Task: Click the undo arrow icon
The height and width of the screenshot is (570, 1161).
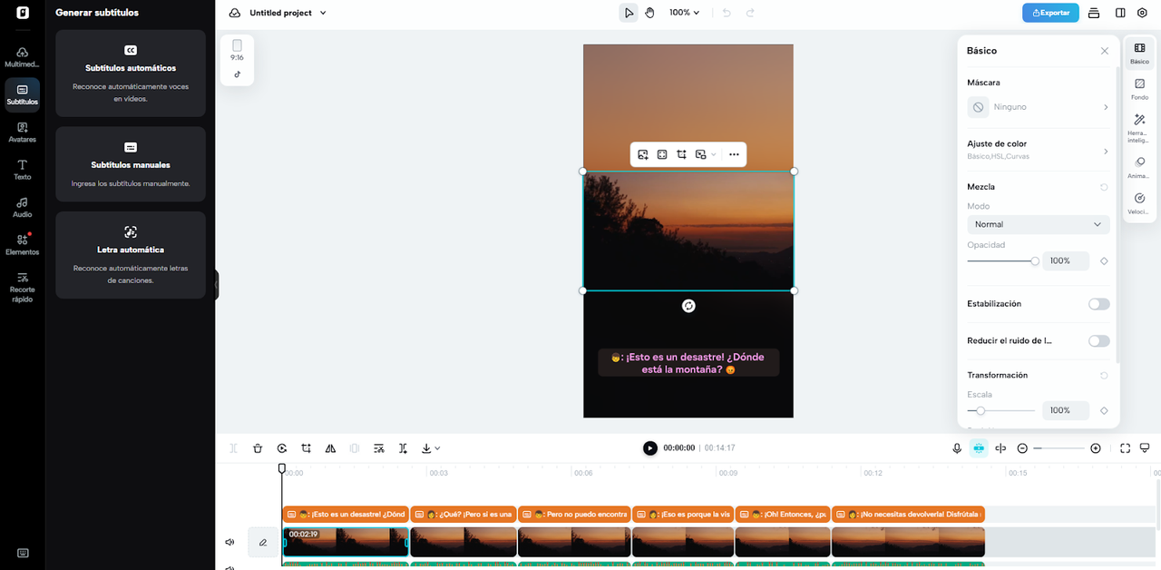Action: [726, 13]
